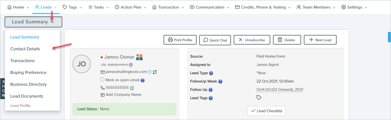
Task: Select Contact Details from the dropdown list
Action: pyautogui.click(x=25, y=49)
